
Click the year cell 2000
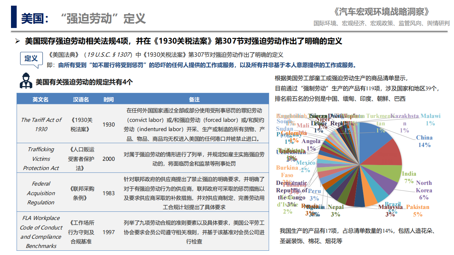[109, 159]
